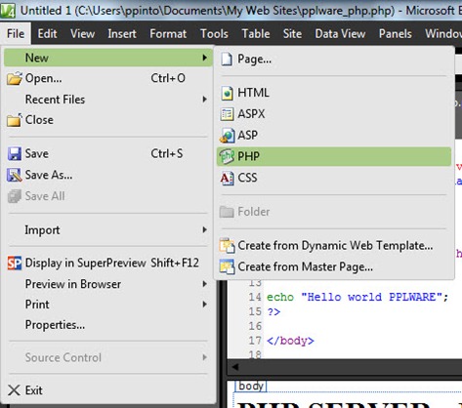Create a new ASPX file
Screen dimensions: 462x408
point(334,114)
